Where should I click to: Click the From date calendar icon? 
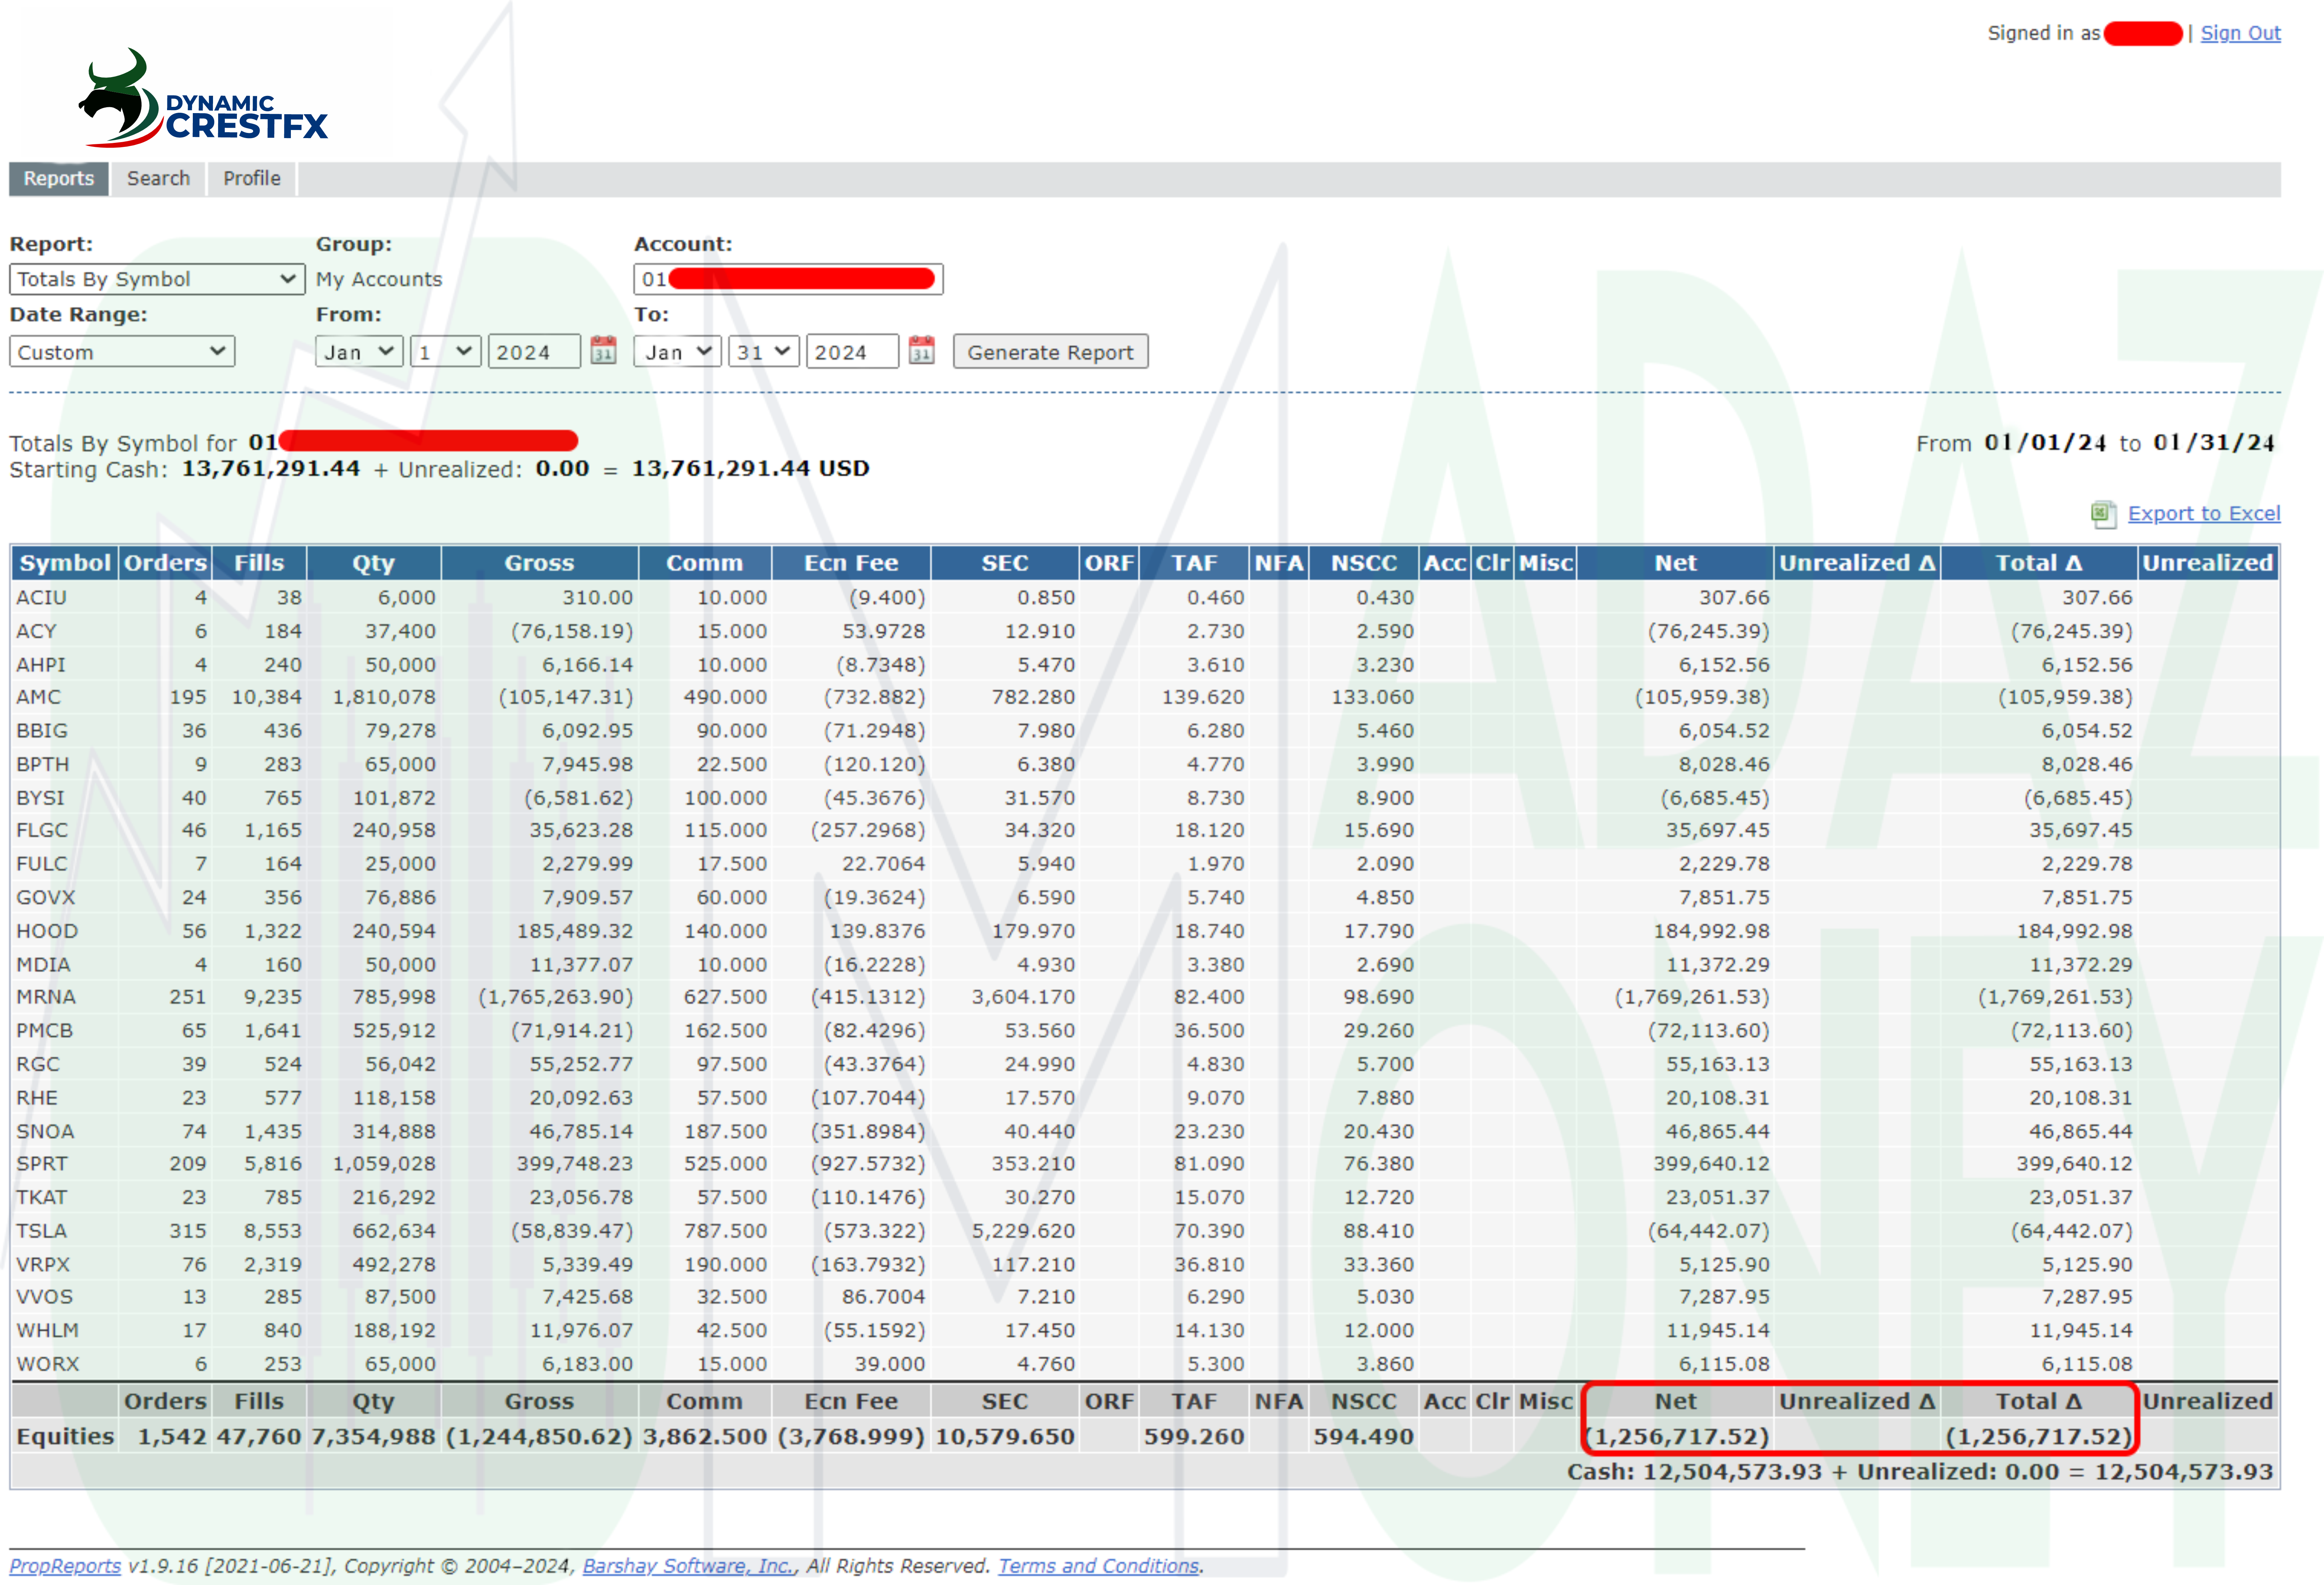(x=603, y=351)
